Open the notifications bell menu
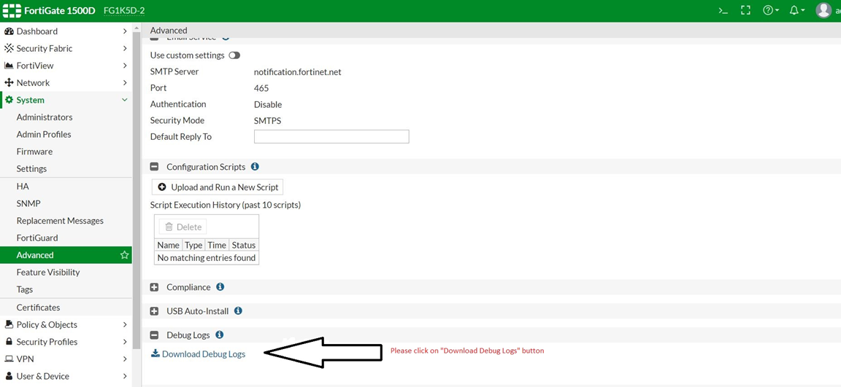The image size is (841, 387). [x=796, y=10]
